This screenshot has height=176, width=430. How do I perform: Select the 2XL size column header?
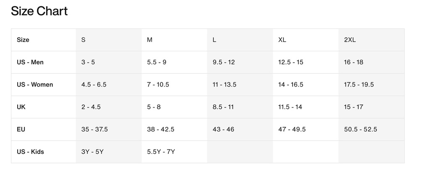(x=350, y=40)
